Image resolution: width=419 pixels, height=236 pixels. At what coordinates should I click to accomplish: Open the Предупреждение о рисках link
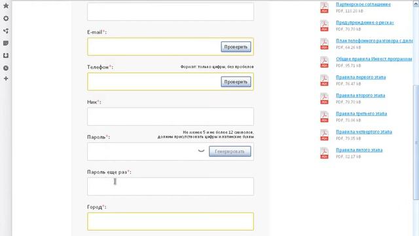(x=365, y=22)
